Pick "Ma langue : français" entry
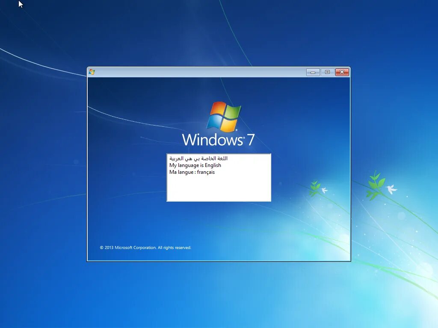Image resolution: width=438 pixels, height=328 pixels. [x=192, y=172]
